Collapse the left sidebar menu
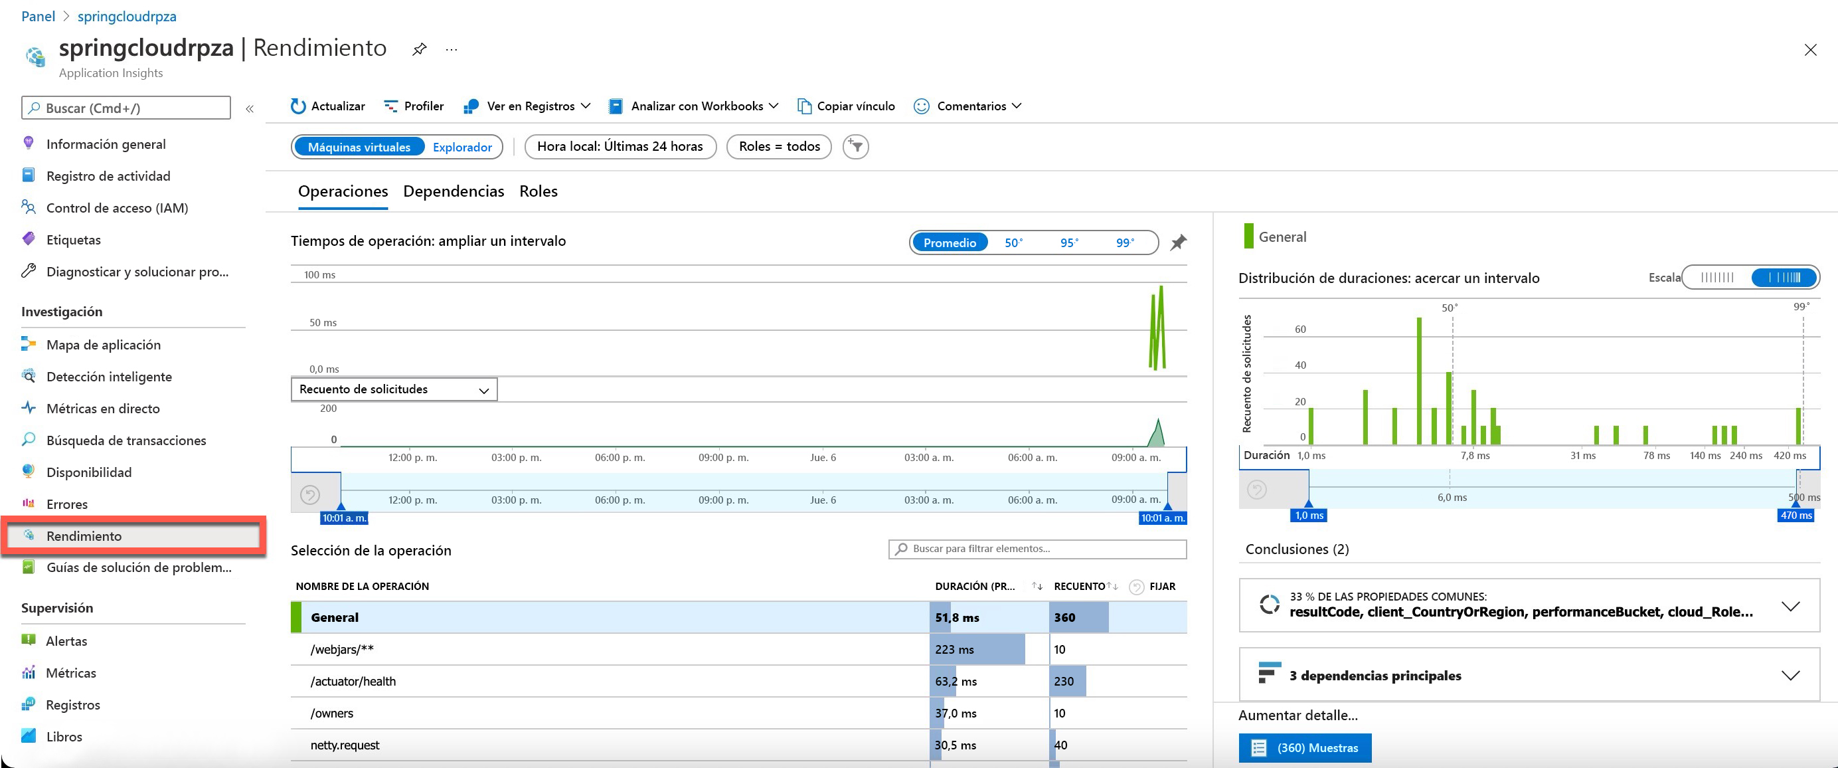The image size is (1838, 768). [250, 108]
